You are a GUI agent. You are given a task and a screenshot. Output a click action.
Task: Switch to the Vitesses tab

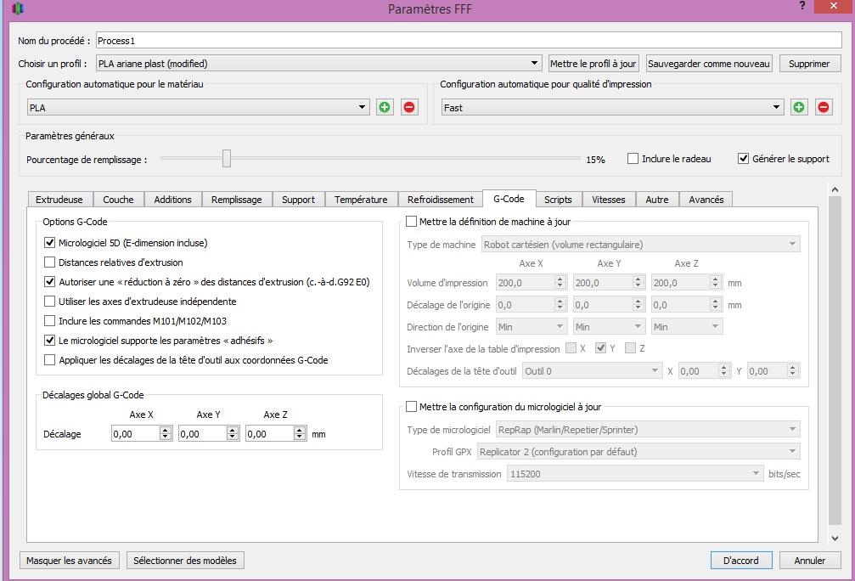point(609,200)
